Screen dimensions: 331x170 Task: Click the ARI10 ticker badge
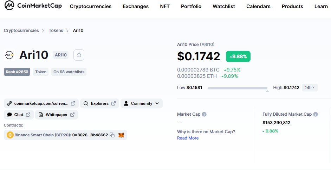point(61,55)
